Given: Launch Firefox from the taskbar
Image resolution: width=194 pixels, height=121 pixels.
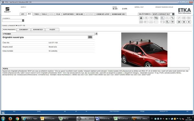Looking at the screenshot, I should coord(10,119).
